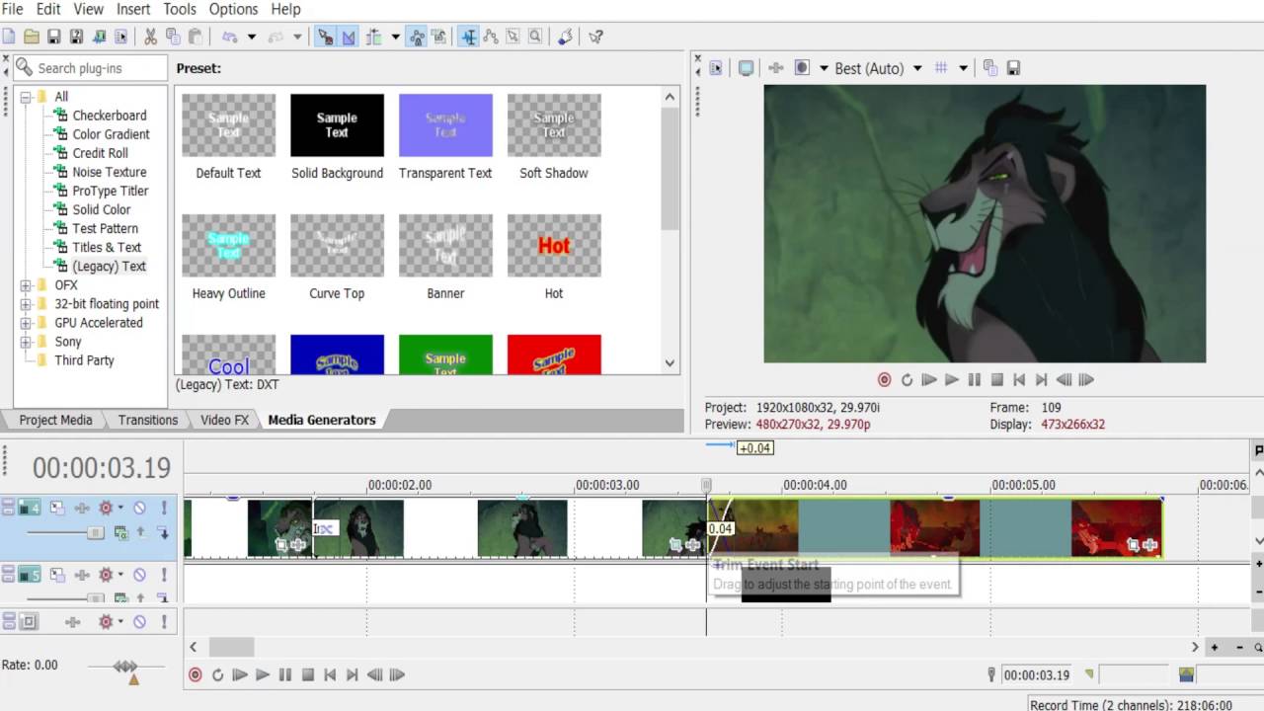Select the Zoom Edit magnifier tool
Viewport: 1264px width, 711px height.
[535, 37]
